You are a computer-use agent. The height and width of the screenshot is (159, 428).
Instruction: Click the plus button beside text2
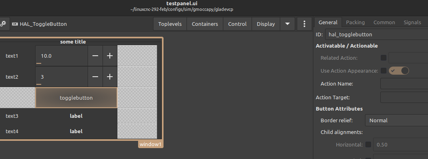pos(110,77)
